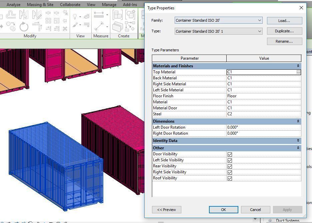The height and width of the screenshot is (223, 312).
Task: Select the Rotate tool in Modify panel
Action: click(x=24, y=26)
